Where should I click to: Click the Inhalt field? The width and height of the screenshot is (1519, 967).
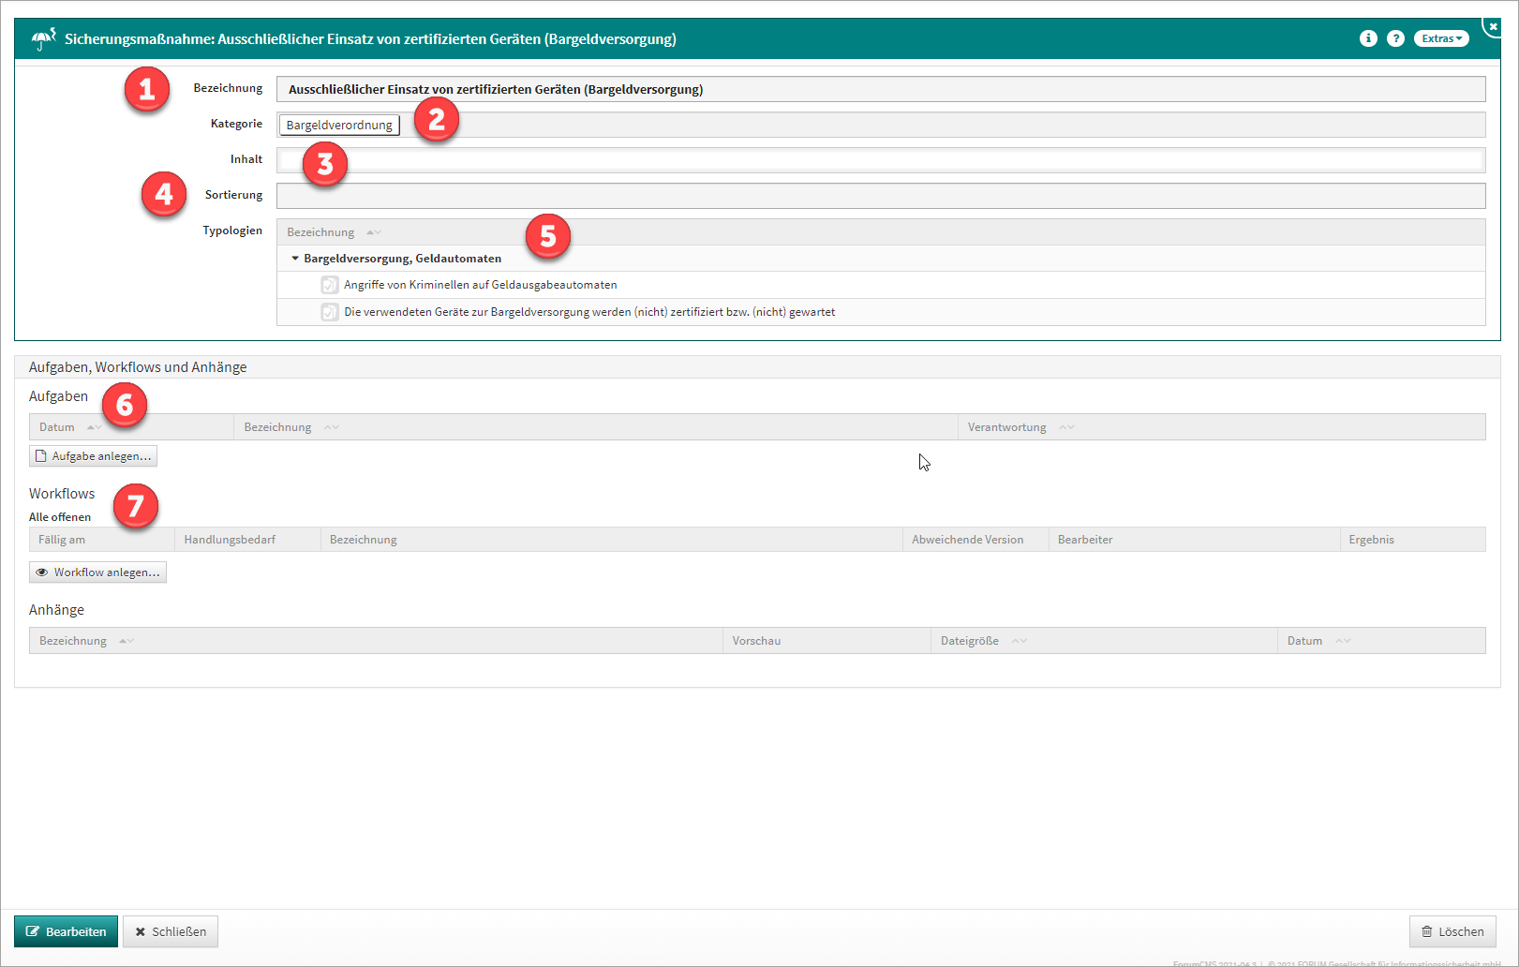pyautogui.click(x=881, y=160)
